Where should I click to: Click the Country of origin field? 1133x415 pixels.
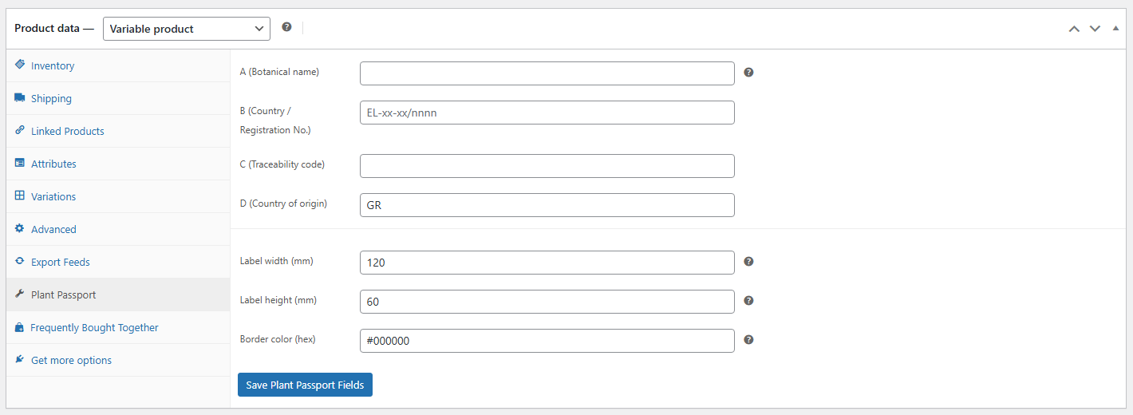(x=547, y=205)
